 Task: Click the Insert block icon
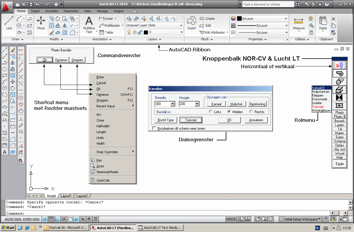point(191,23)
